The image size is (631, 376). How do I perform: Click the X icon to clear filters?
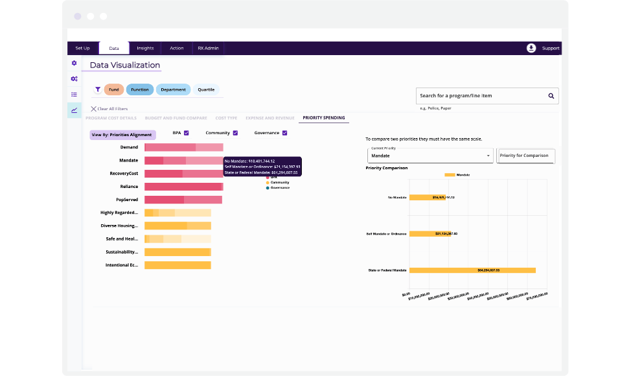coord(94,109)
